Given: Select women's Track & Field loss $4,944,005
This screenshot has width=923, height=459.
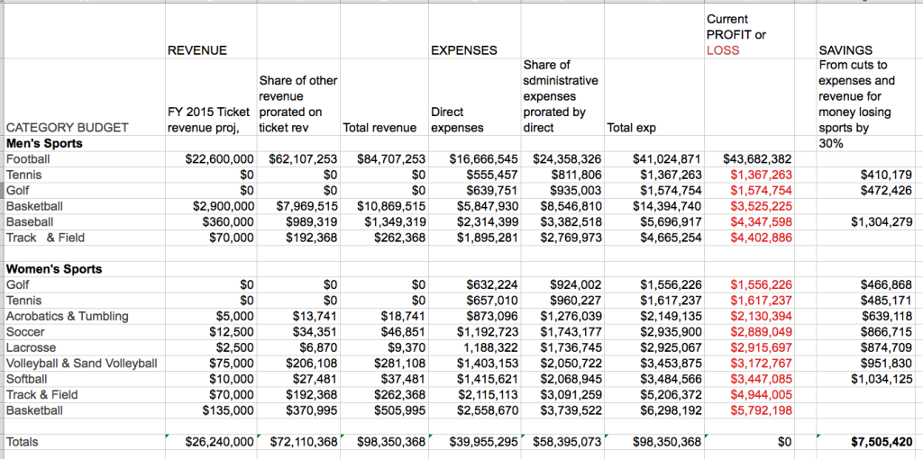Looking at the screenshot, I should (761, 394).
